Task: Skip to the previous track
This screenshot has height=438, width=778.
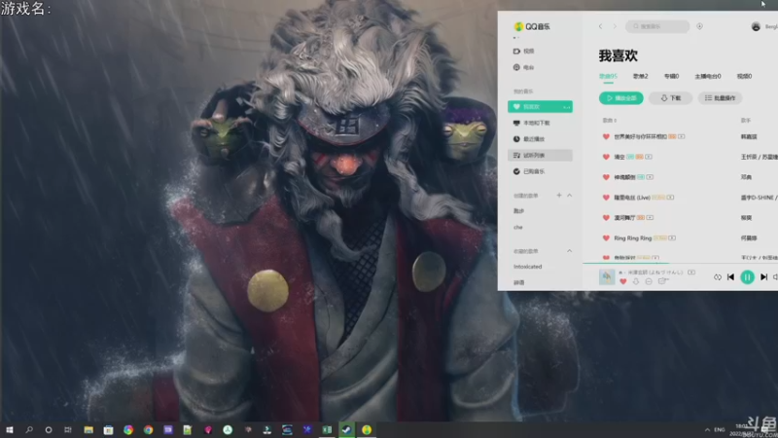Action: 731,277
